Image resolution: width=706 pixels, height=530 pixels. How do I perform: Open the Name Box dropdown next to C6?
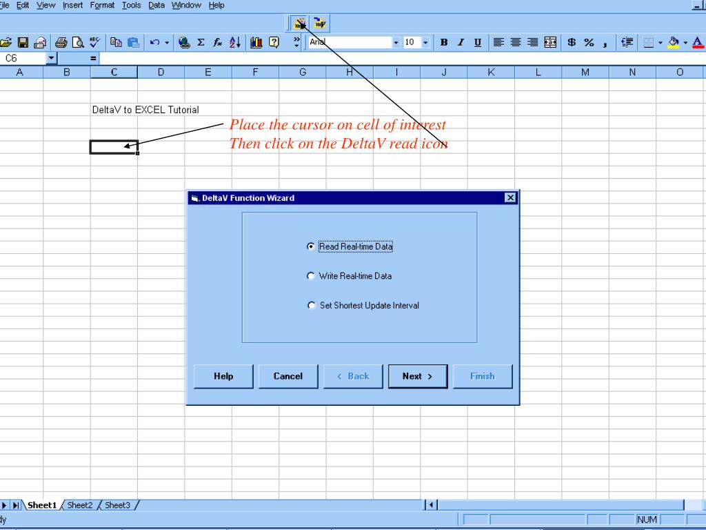click(51, 58)
